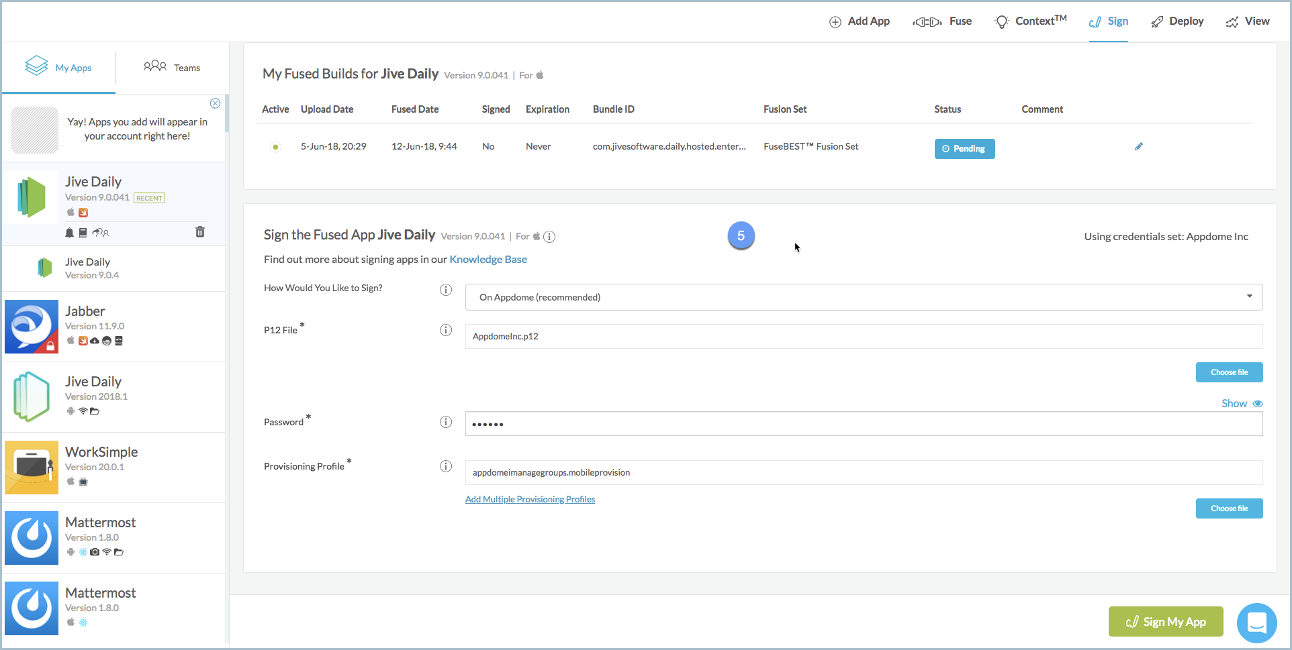Go to the Deploy tab
1292x650 pixels.
point(1177,21)
